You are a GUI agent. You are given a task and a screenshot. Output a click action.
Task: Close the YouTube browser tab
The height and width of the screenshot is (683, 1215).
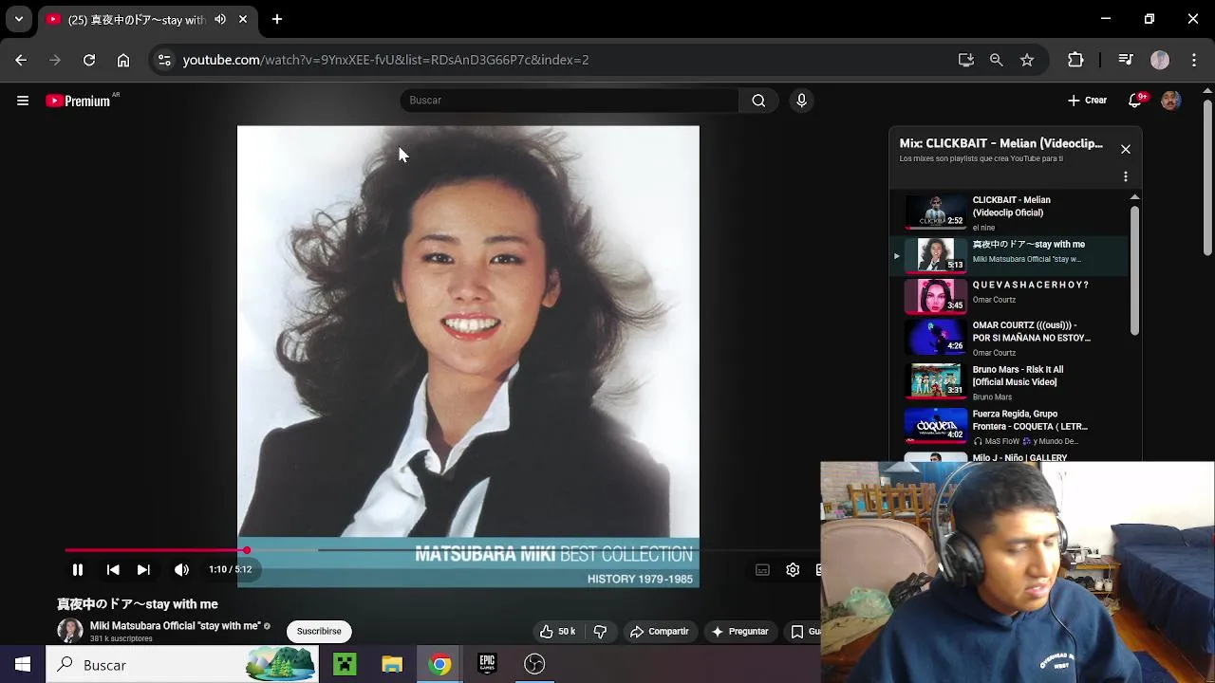(x=243, y=19)
